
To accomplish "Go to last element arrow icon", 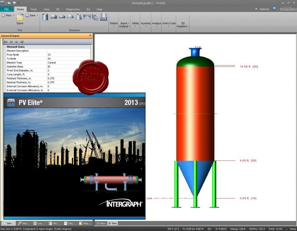I will pos(21,42).
